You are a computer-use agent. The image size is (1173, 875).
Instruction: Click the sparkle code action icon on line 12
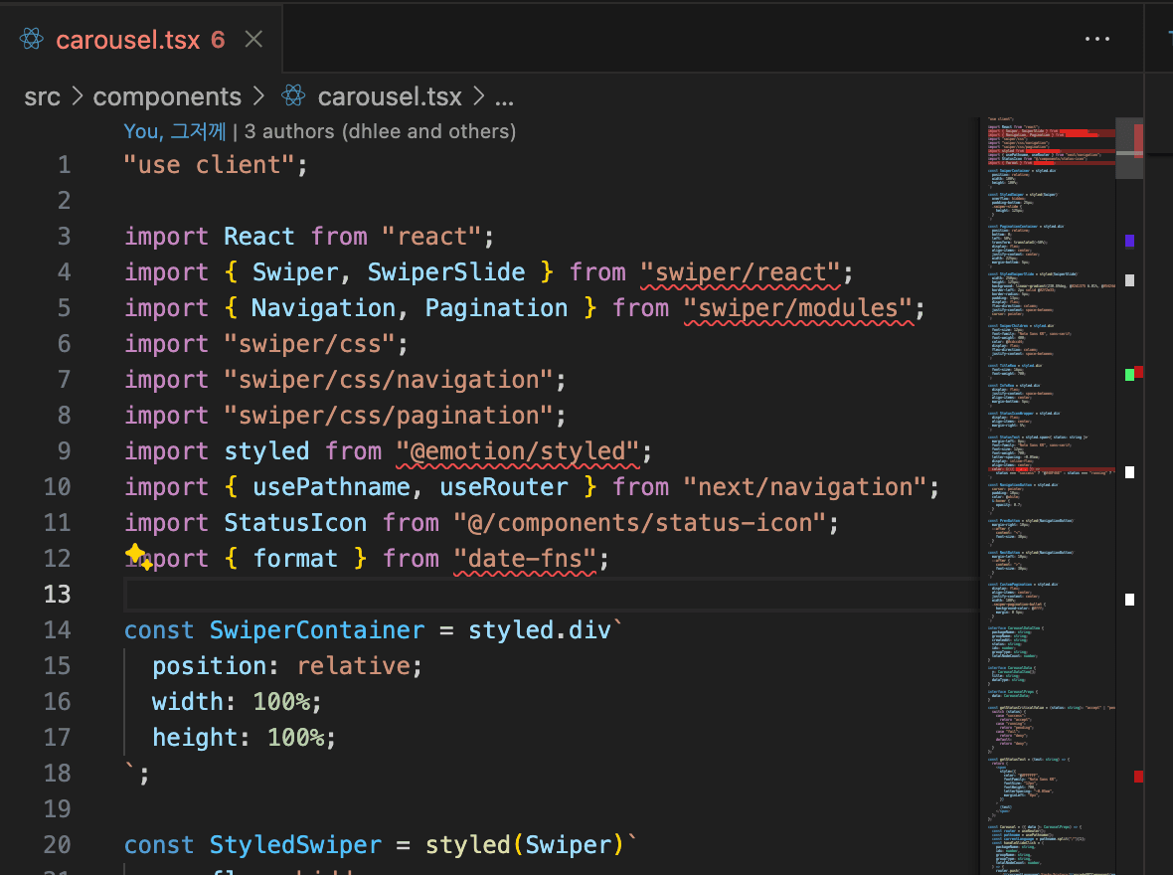pos(138,558)
